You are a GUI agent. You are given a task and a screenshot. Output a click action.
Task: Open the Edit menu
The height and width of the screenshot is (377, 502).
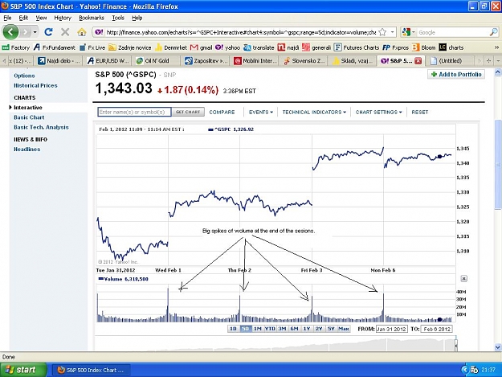(x=23, y=18)
